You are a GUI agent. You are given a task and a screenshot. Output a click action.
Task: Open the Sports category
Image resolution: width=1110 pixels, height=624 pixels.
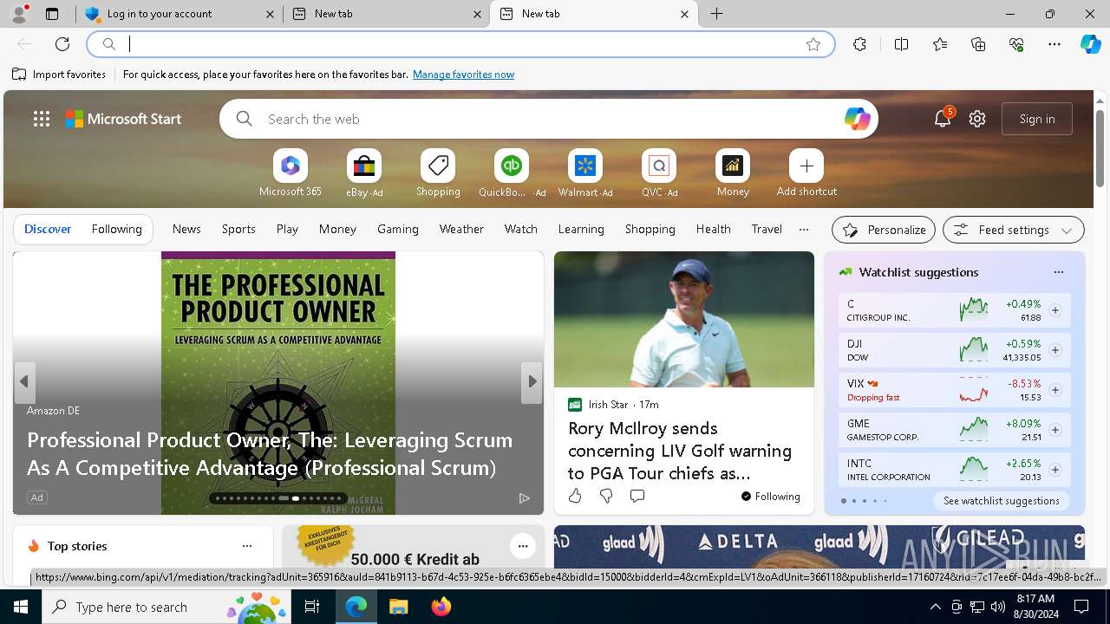click(238, 229)
